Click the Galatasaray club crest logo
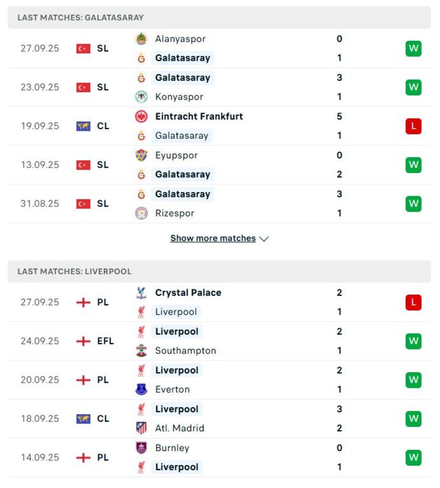 [x=141, y=58]
